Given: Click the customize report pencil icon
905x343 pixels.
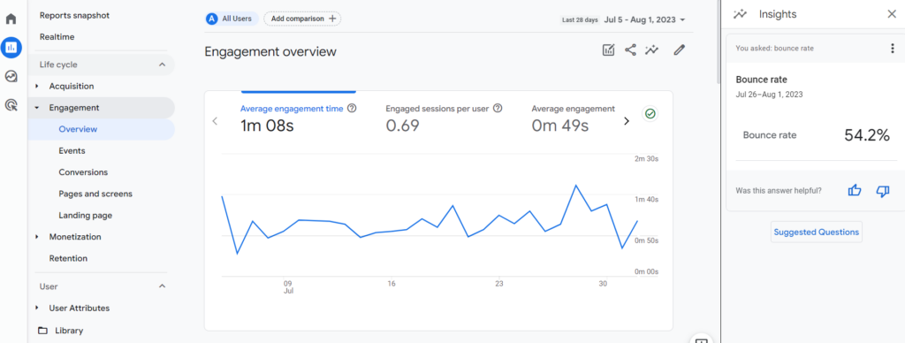Looking at the screenshot, I should click(x=680, y=50).
